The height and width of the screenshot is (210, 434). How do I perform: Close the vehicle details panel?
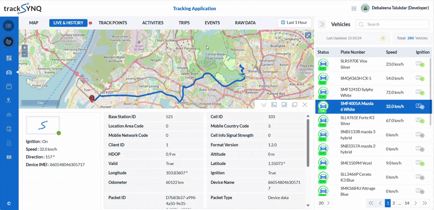305,105
